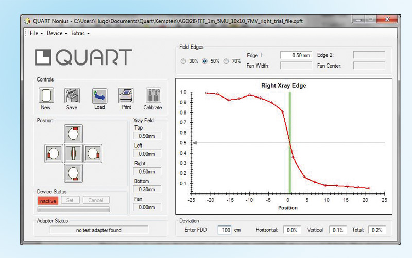Image resolution: width=412 pixels, height=258 pixels.
Task: Select the bottom position icon
Action: coord(73,173)
